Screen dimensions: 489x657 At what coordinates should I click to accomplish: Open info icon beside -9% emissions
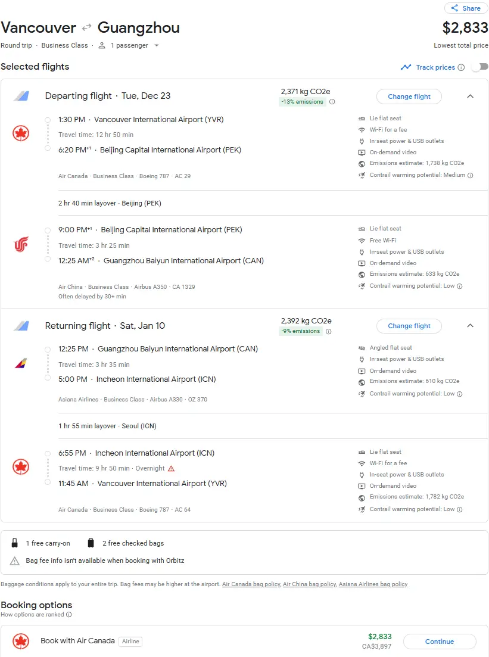(329, 331)
